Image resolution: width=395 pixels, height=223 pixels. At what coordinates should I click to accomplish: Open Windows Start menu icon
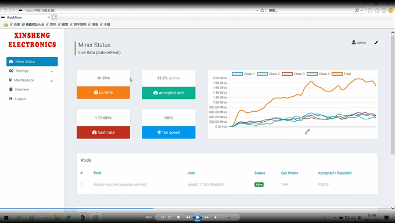tap(6, 217)
